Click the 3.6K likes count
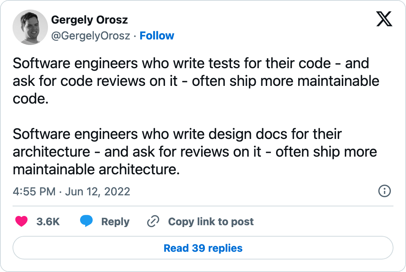The width and height of the screenshot is (406, 272). click(x=48, y=222)
